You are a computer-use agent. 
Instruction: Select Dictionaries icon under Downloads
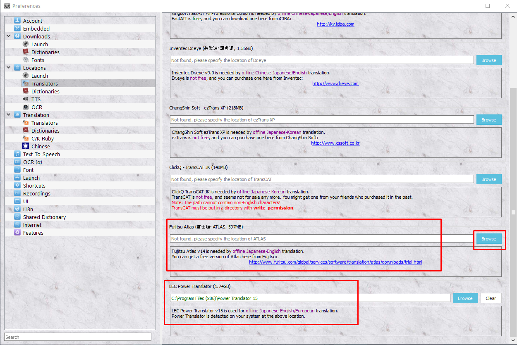click(26, 52)
